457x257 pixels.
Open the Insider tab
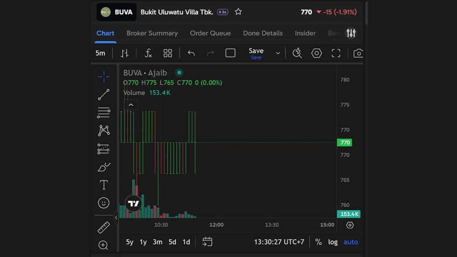[x=305, y=33]
